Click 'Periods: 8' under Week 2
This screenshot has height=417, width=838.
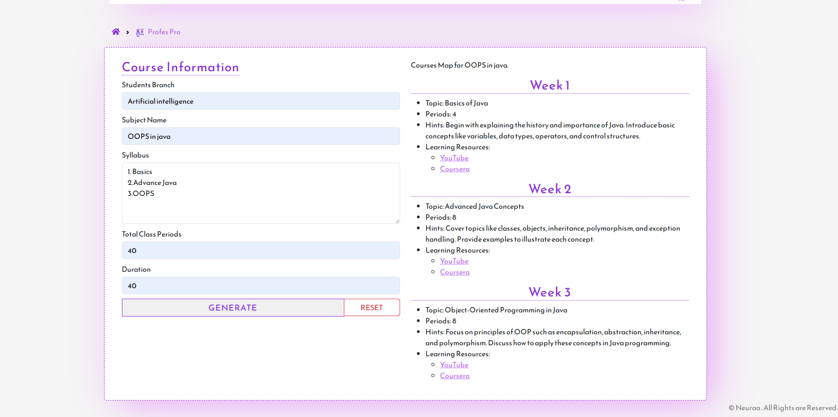tap(441, 217)
